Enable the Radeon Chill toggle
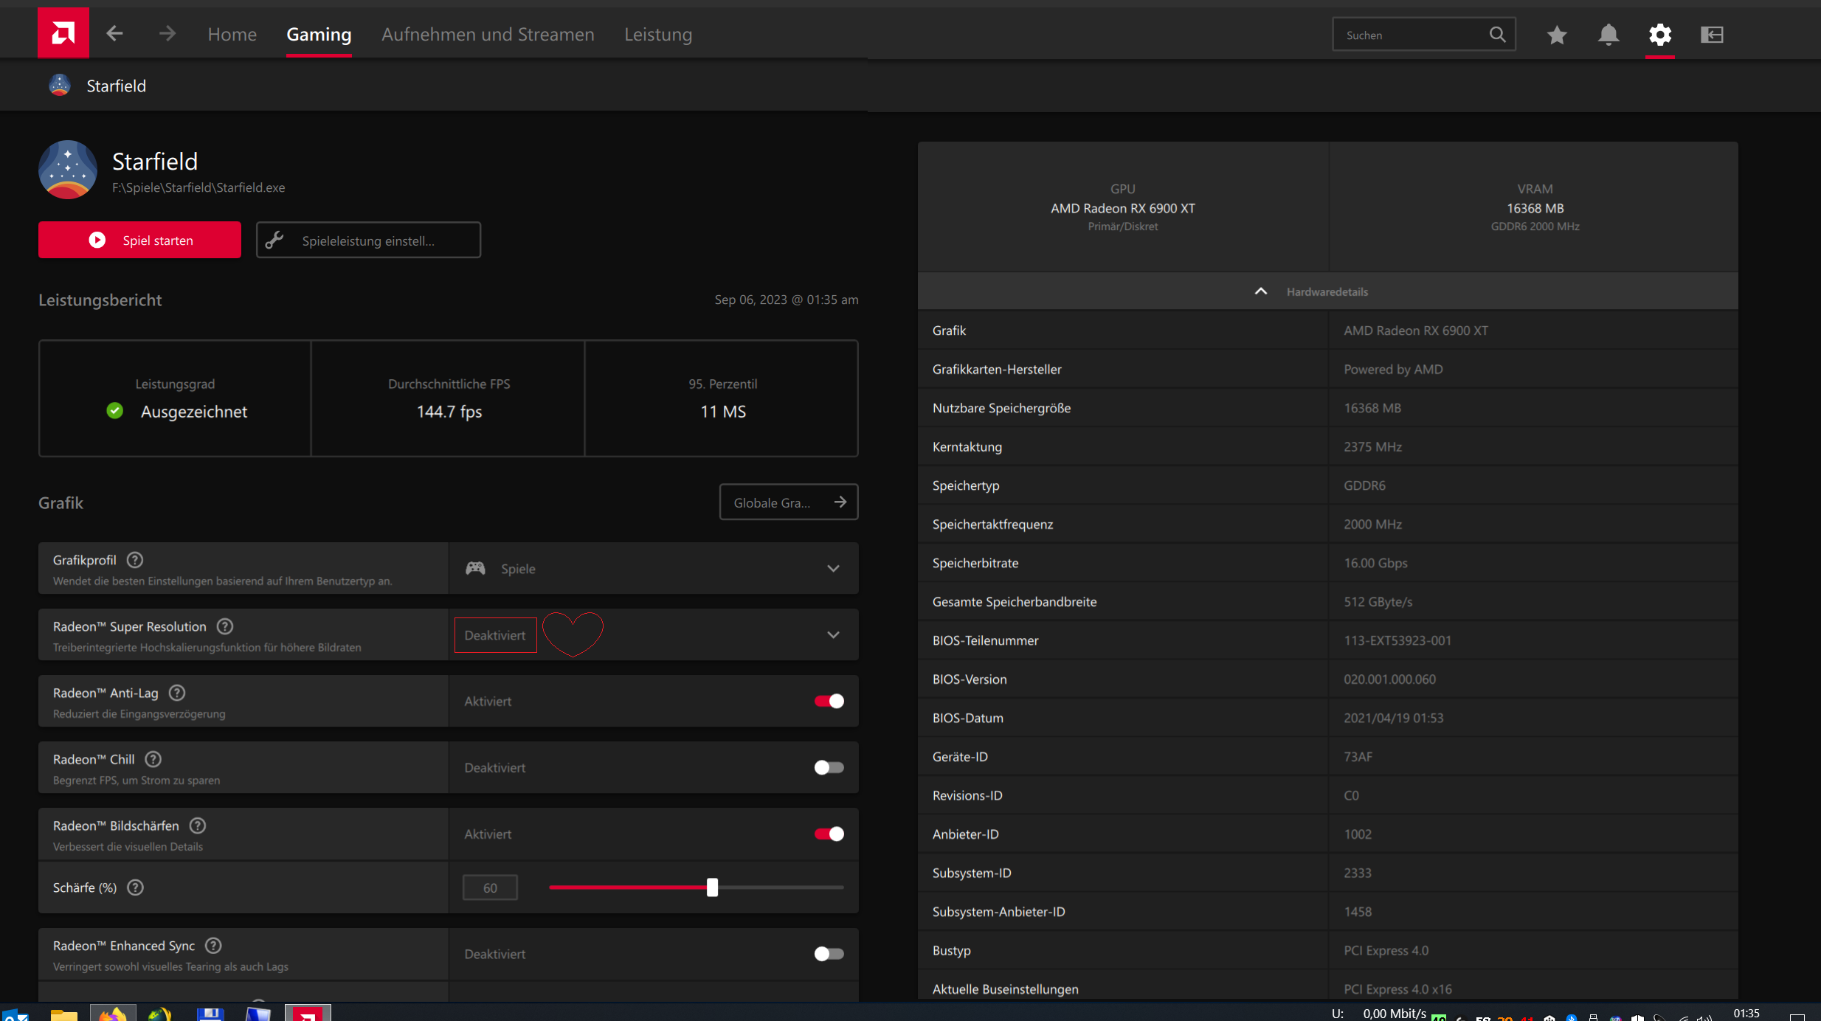The height and width of the screenshot is (1021, 1821). pos(829,767)
